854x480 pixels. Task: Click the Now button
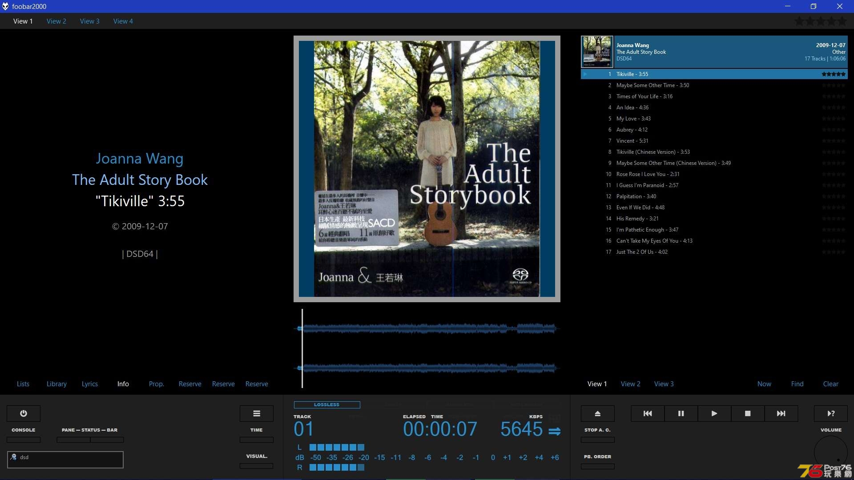tap(764, 384)
